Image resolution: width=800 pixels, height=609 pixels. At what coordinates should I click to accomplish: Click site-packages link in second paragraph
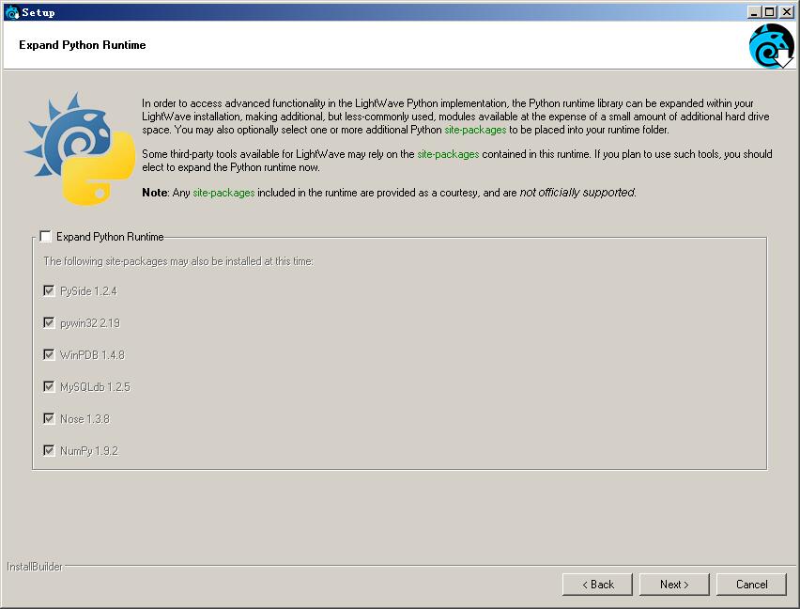pyautogui.click(x=448, y=154)
